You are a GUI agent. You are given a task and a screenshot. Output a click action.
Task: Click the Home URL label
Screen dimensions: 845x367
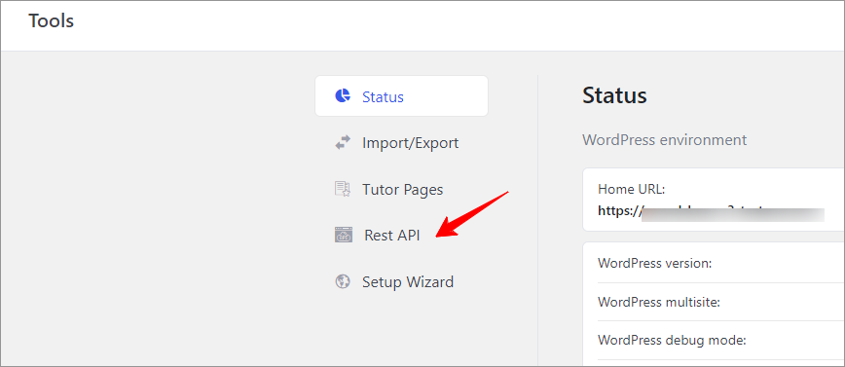click(632, 190)
